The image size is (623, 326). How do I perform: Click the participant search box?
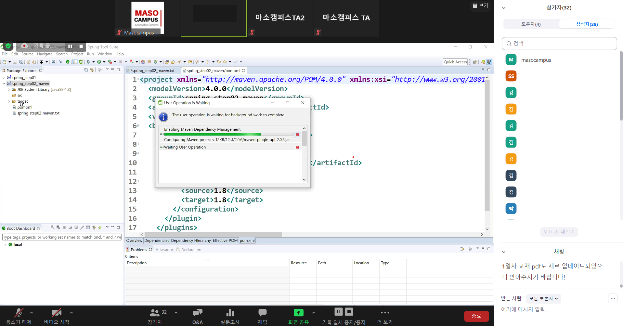559,44
